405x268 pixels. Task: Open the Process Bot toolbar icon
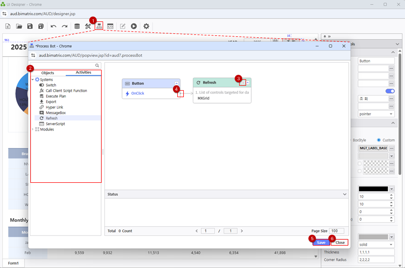99,26
